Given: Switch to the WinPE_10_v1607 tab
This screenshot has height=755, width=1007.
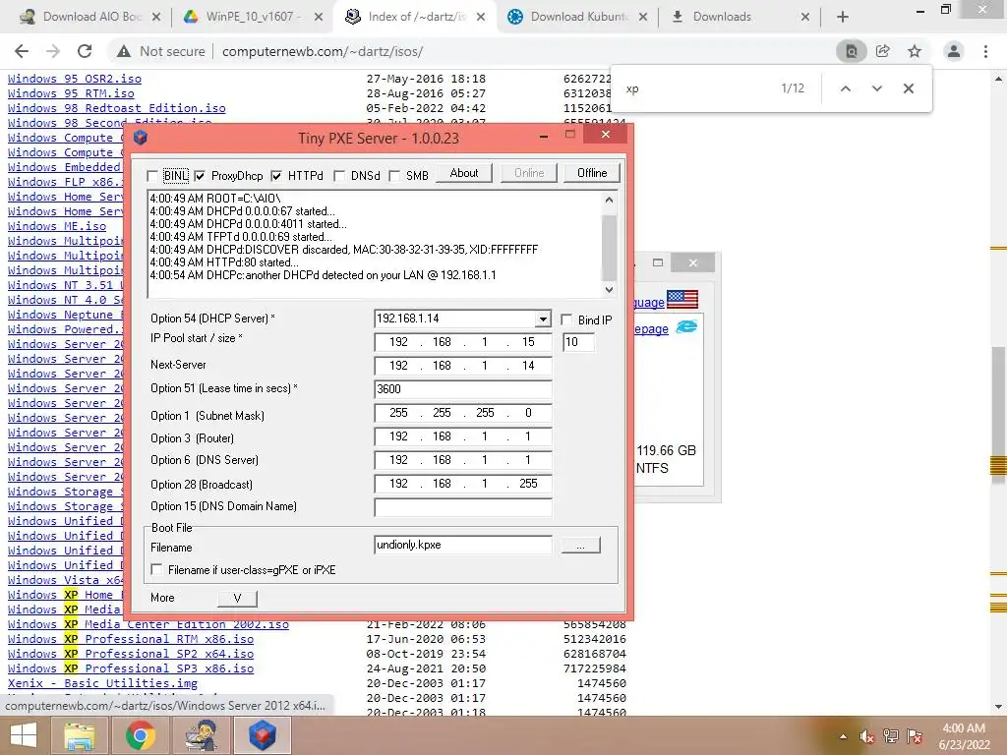Looking at the screenshot, I should (253, 17).
